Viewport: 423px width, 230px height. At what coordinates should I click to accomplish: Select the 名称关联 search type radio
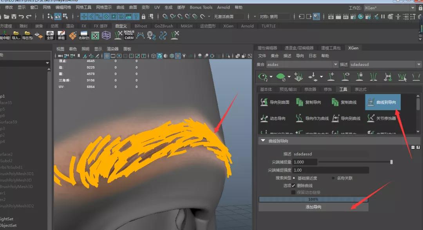click(x=333, y=178)
